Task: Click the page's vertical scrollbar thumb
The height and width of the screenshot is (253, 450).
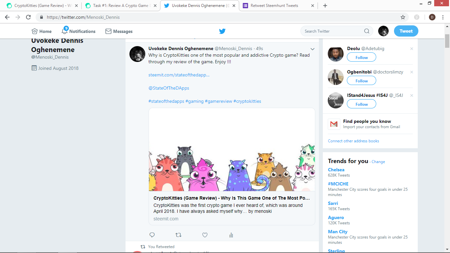Action: (x=447, y=41)
